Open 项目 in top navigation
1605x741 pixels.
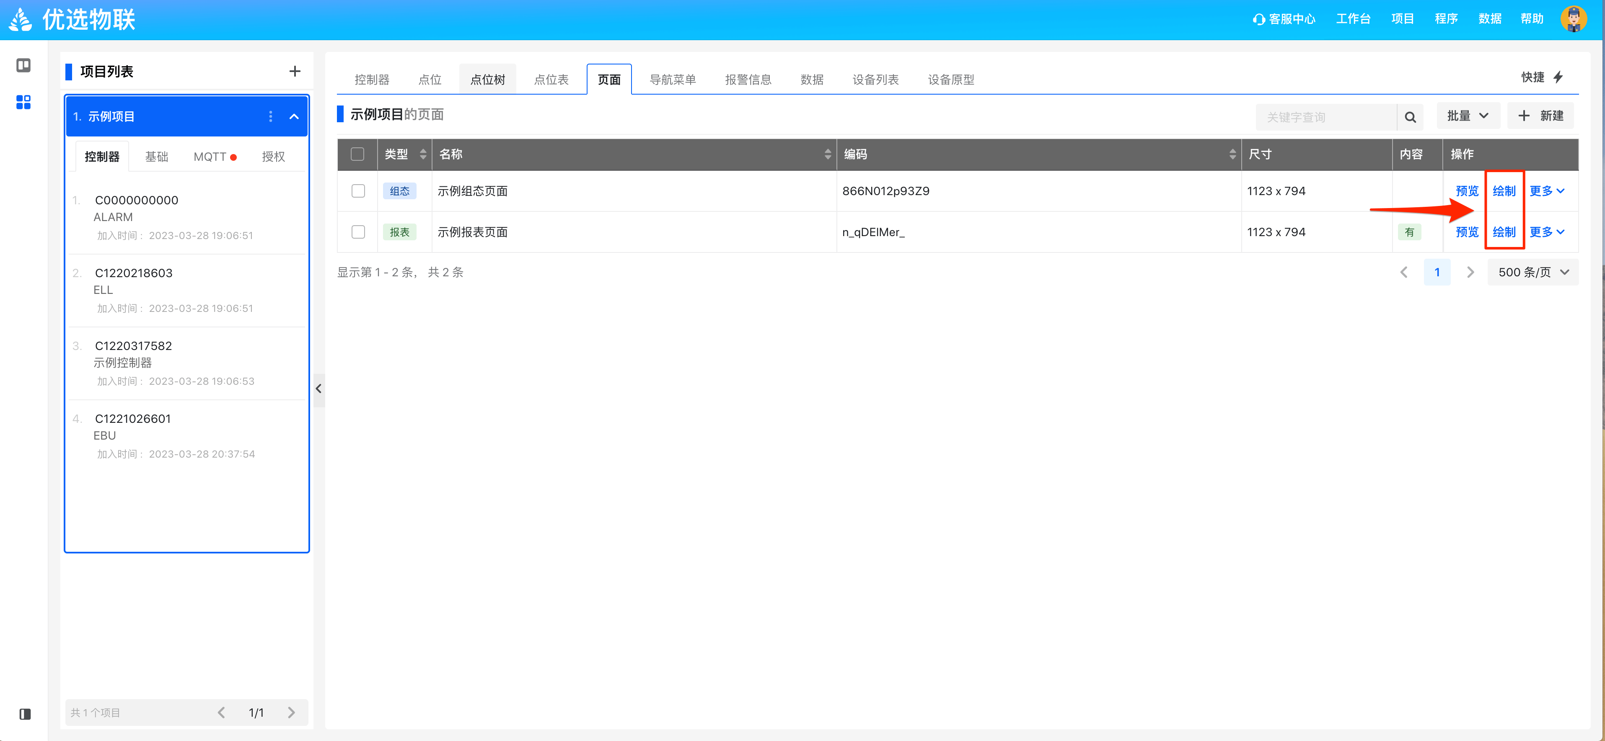(1403, 19)
